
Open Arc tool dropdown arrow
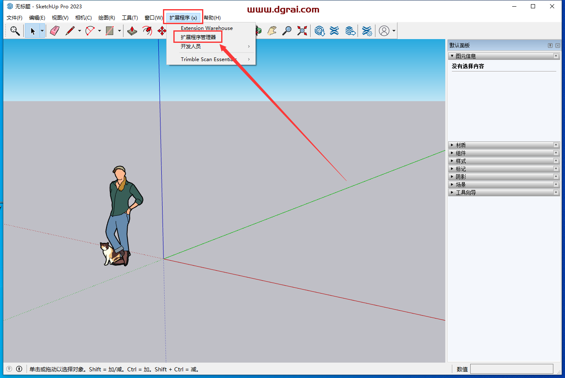(99, 31)
